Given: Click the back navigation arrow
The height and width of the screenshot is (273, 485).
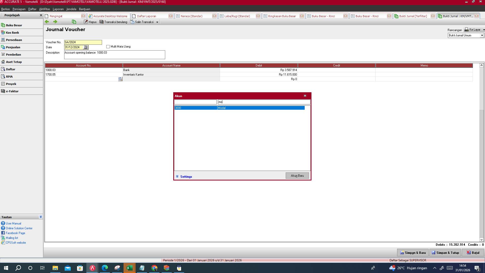Looking at the screenshot, I should 47,22.
